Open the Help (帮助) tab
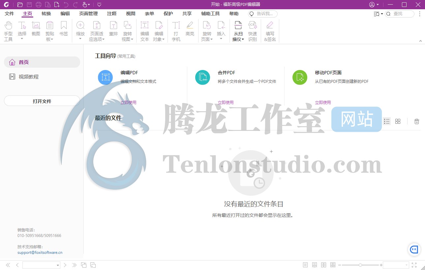Viewport: 425px width, 270px height. click(234, 14)
